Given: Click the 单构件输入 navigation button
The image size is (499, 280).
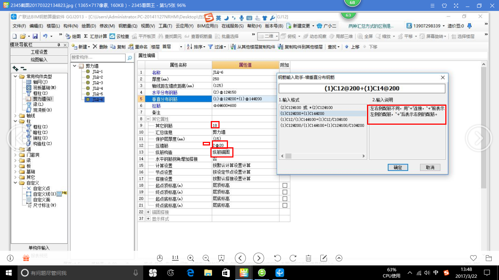Looking at the screenshot, I should pyautogui.click(x=39, y=248).
